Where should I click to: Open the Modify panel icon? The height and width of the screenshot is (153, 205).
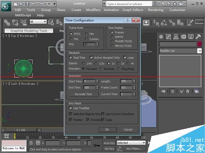tap(169, 37)
